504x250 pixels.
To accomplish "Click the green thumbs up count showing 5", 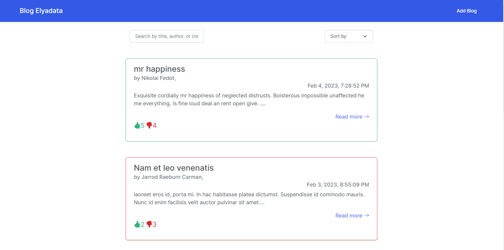I will coord(143,125).
